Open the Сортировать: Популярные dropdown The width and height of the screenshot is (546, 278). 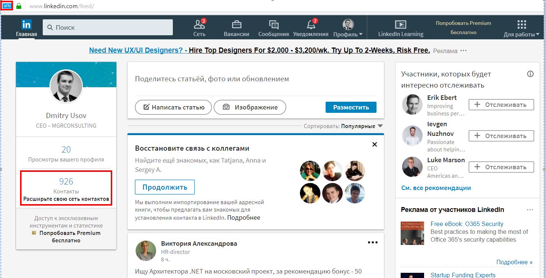(x=343, y=126)
